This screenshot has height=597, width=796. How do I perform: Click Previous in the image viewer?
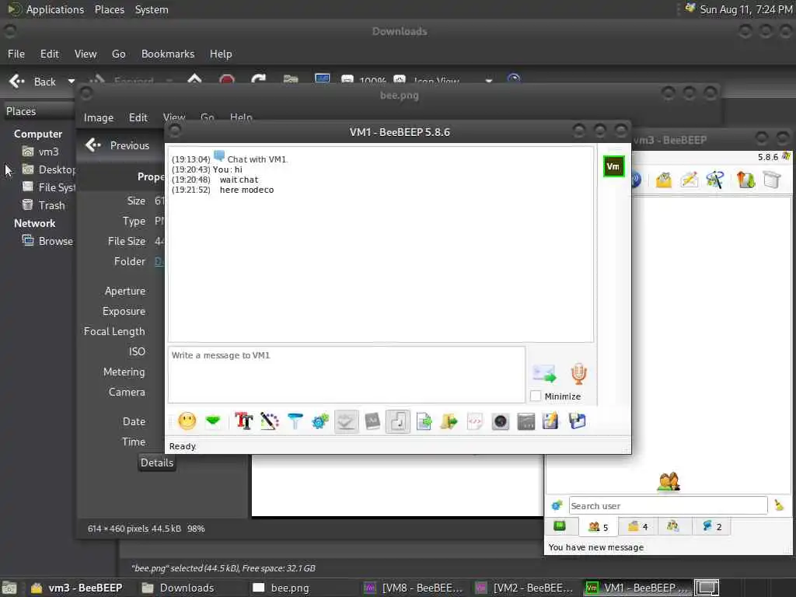pos(118,145)
